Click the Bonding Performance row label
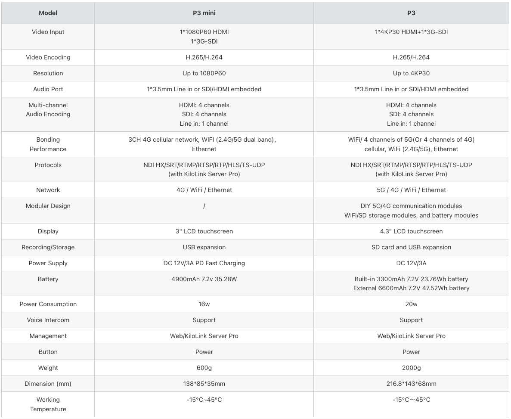This screenshot has height=419, width=511. (48, 144)
